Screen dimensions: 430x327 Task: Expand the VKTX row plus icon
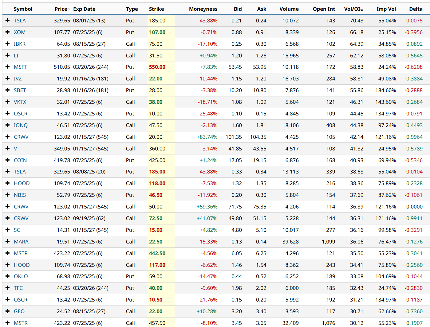[8, 102]
